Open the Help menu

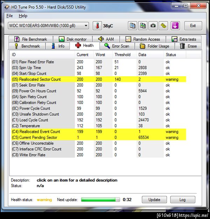tap(23, 16)
